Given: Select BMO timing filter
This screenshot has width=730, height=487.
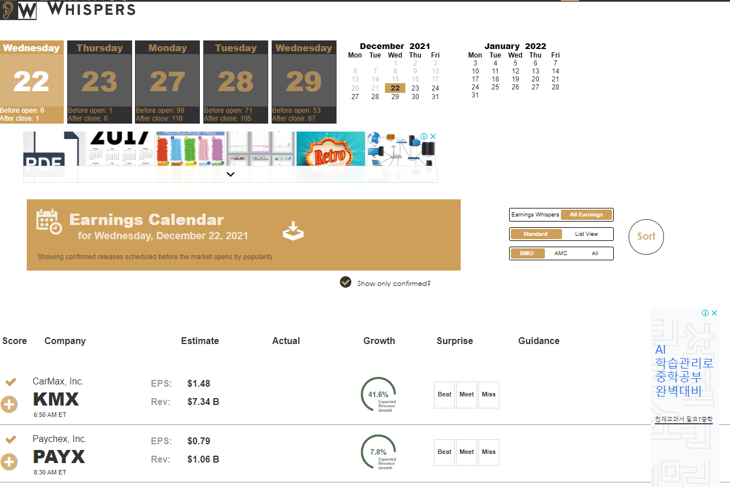Looking at the screenshot, I should click(527, 253).
